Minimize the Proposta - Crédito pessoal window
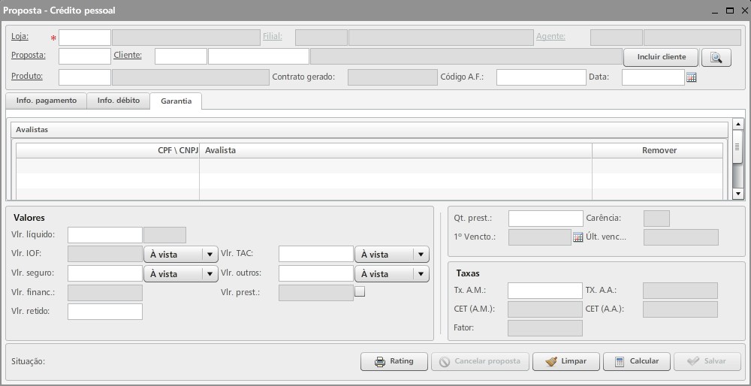The width and height of the screenshot is (751, 386). tap(715, 11)
